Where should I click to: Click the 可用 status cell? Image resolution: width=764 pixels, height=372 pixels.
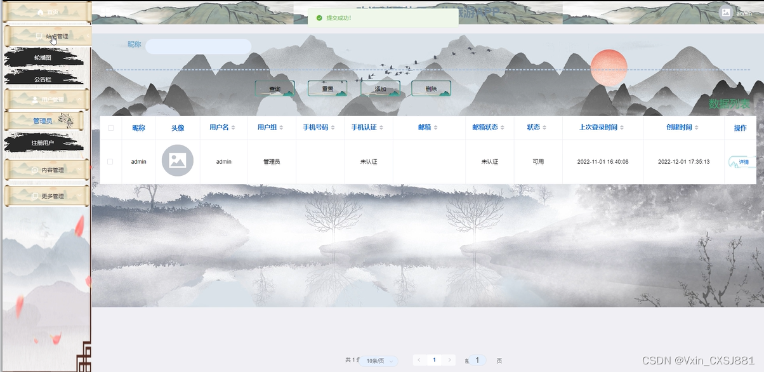[538, 162]
